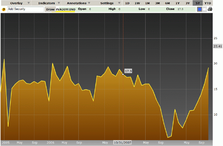Click the 17.9 data point marker
223x146 pixels.
[x=123, y=74]
